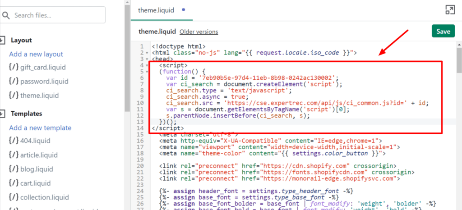Click the theme-color meta line 18
The width and height of the screenshot is (462, 210).
point(272,153)
